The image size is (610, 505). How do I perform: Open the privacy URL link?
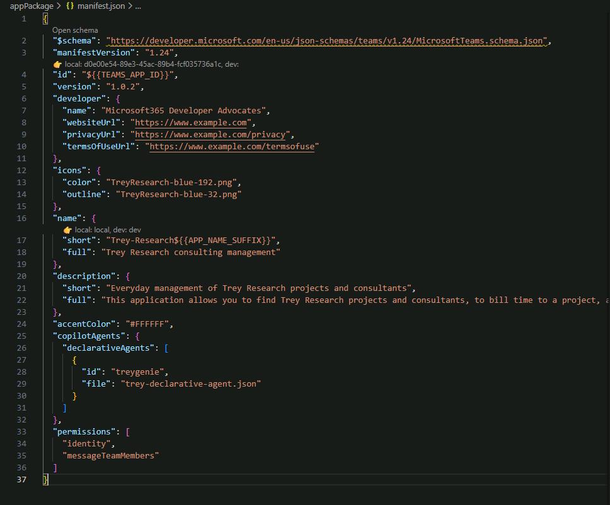click(210, 135)
